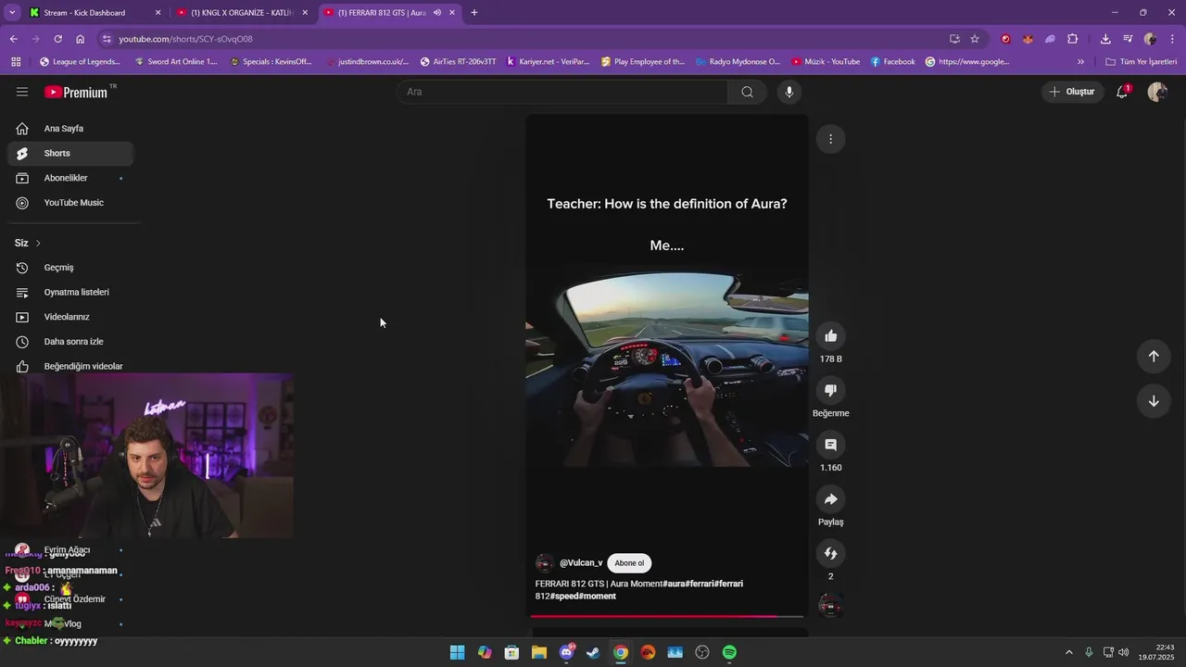The height and width of the screenshot is (667, 1186).
Task: Open Chrome apps grid in bookmarks bar
Action: 16,62
